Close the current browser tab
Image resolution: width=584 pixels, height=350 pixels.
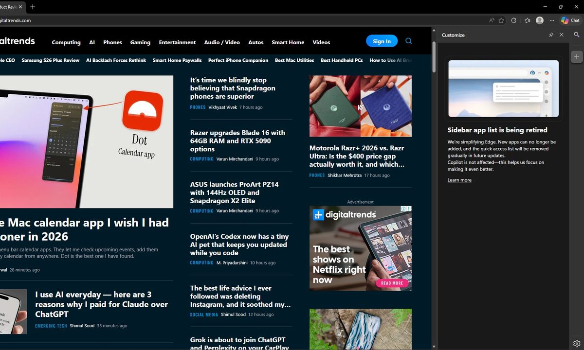click(20, 7)
